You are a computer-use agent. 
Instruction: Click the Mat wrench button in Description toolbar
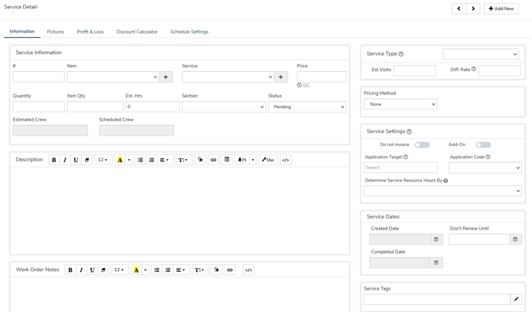pos(268,160)
